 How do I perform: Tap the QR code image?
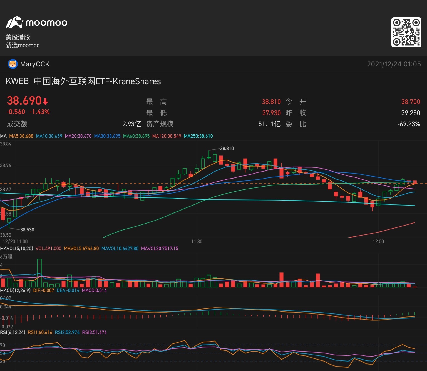pos(406,32)
